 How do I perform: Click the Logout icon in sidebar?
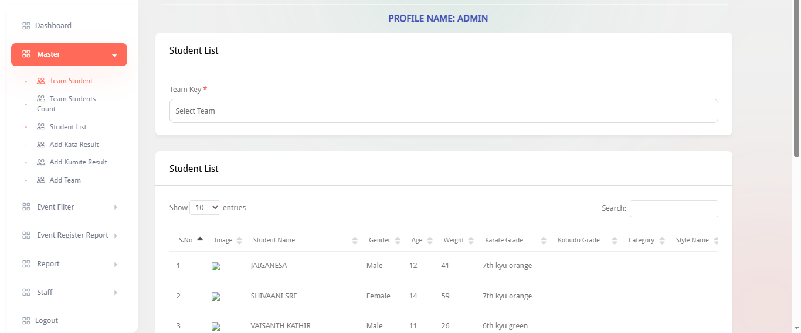coord(26,321)
